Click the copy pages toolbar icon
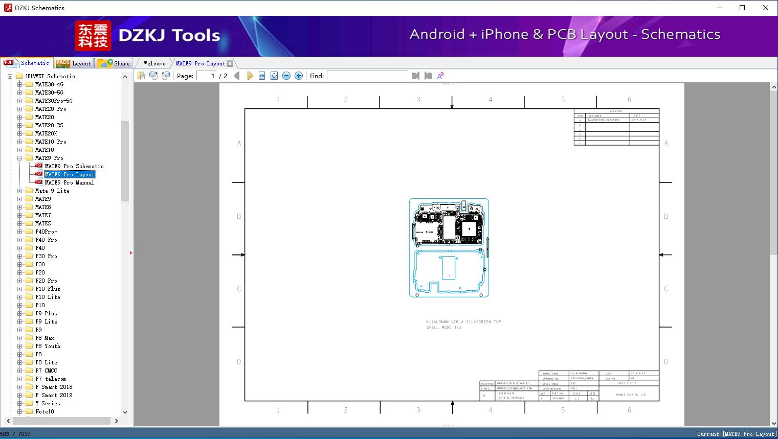778x439 pixels. [x=141, y=76]
